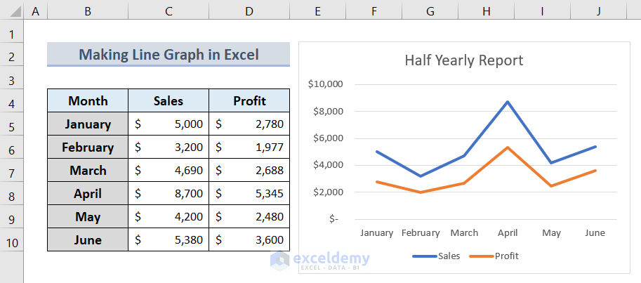Click the April chart axis label

click(508, 233)
